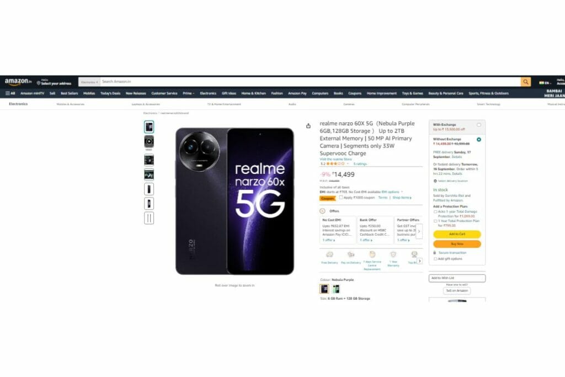Image resolution: width=565 pixels, height=377 pixels.
Task: Open the All hamburger menu
Action: [x=10, y=93]
